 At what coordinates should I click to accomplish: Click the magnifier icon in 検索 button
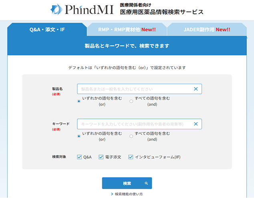(x=146, y=183)
